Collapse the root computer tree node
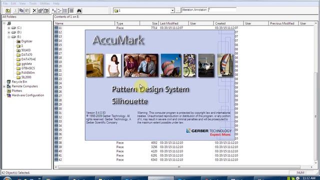The width and height of the screenshot is (320, 180). (x=4, y=23)
